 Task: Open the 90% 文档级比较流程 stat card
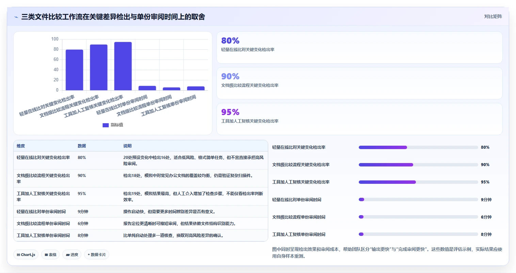click(359, 83)
